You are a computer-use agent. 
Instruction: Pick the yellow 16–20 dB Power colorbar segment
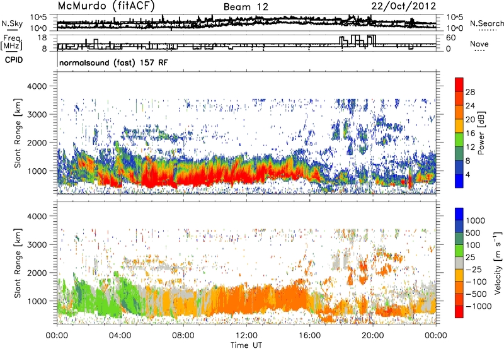pyautogui.click(x=459, y=126)
